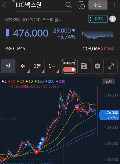
Task: Tap the topmost blue sell marker
Action: (43, 139)
